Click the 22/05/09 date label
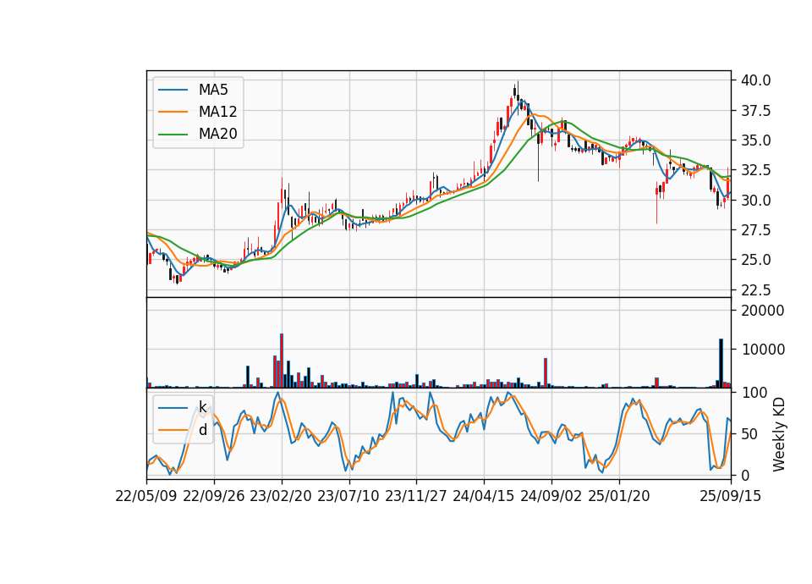 (x=146, y=496)
